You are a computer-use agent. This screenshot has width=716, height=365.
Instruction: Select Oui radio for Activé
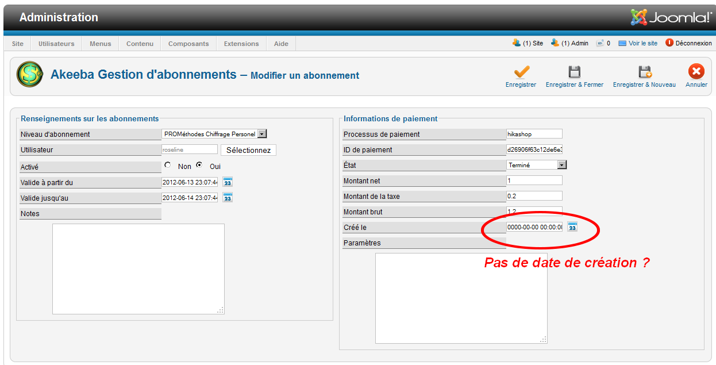pyautogui.click(x=199, y=165)
